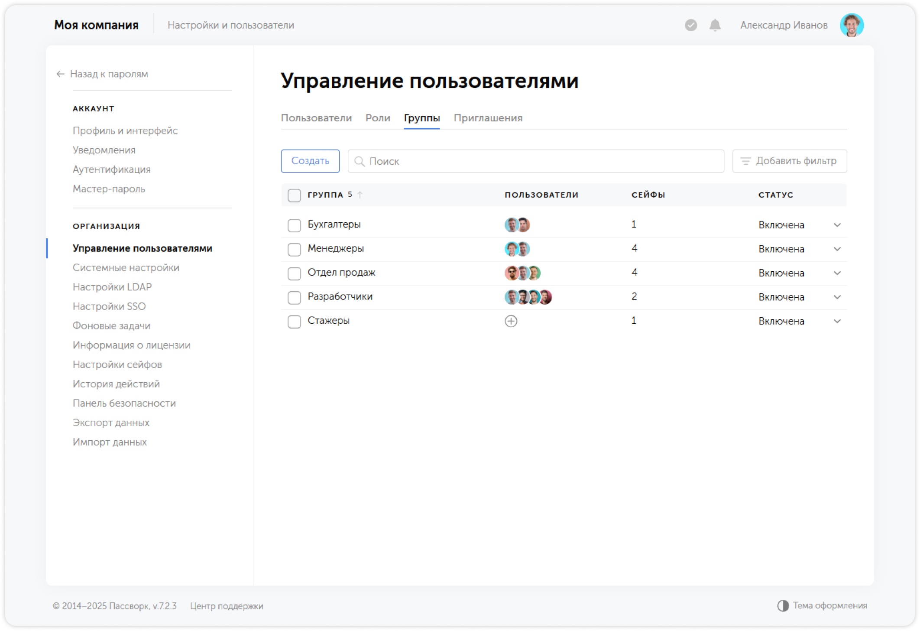Check the select-all checkbox in the table header
This screenshot has height=631, width=920.
pos(294,195)
